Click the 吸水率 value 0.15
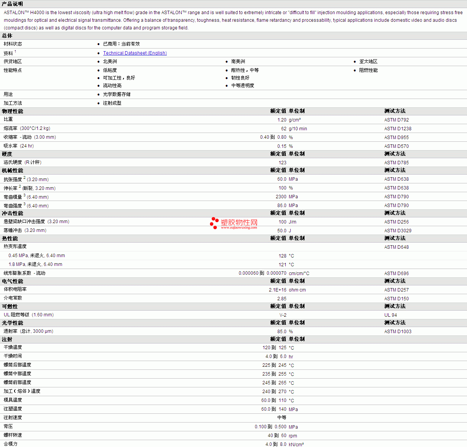The image size is (467, 447). 282,146
